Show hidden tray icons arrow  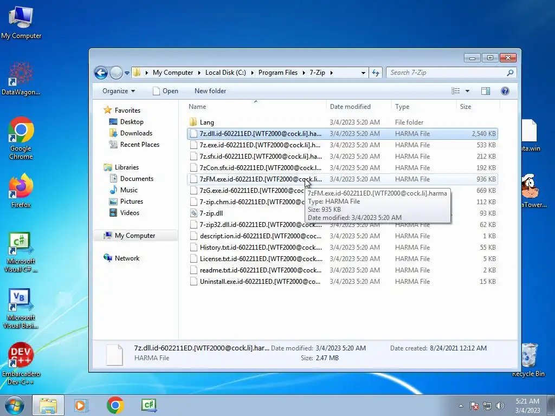click(461, 406)
